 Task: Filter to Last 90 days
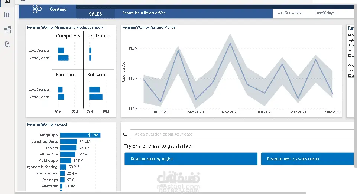click(325, 13)
